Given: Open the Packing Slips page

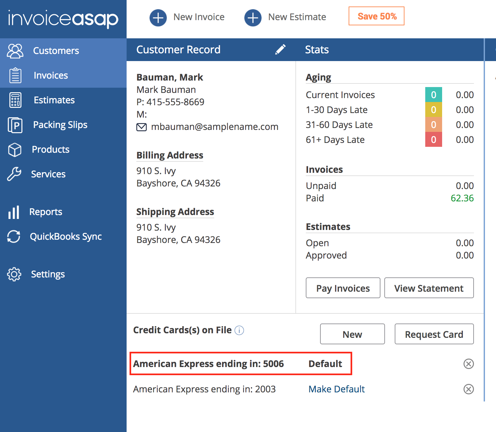Looking at the screenshot, I should (60, 125).
